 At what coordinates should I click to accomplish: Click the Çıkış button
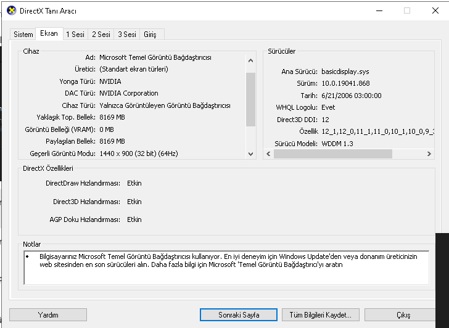point(400,315)
